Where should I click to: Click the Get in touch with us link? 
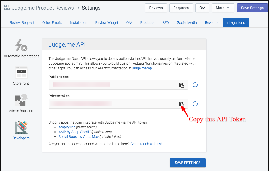pos(146,144)
